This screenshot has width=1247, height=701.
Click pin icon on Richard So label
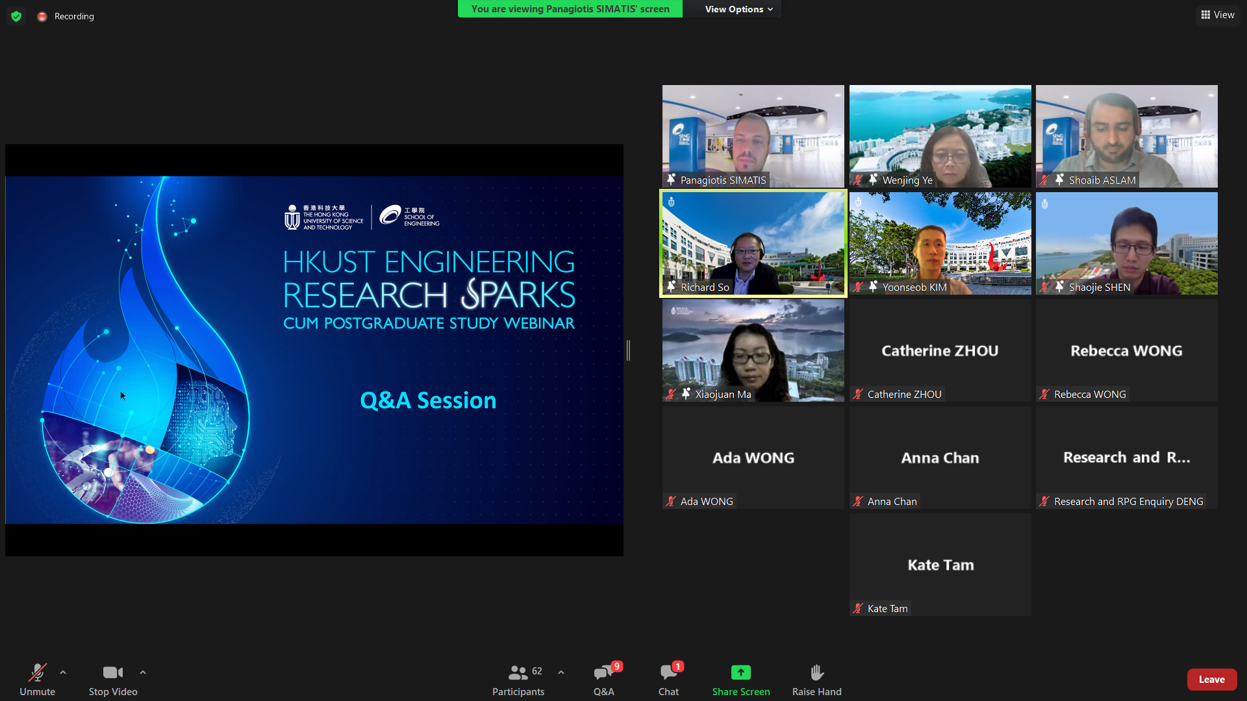coord(672,287)
